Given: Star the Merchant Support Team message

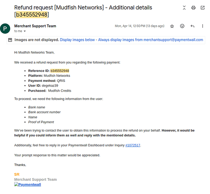Looking at the screenshot, I should pos(172,26).
